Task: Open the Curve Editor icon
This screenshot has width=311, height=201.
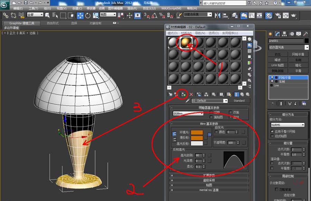Action: [x=252, y=16]
